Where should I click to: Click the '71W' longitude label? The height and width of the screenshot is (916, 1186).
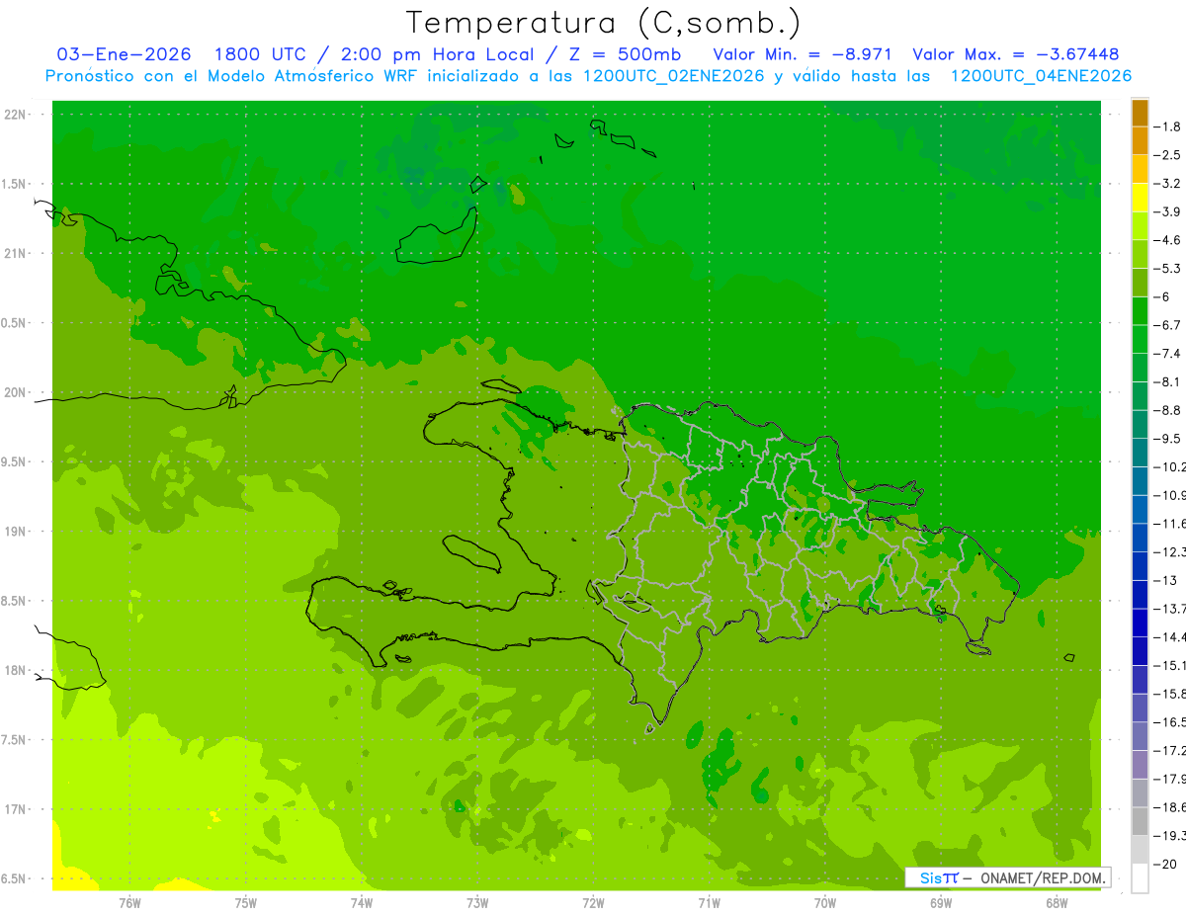pyautogui.click(x=709, y=903)
